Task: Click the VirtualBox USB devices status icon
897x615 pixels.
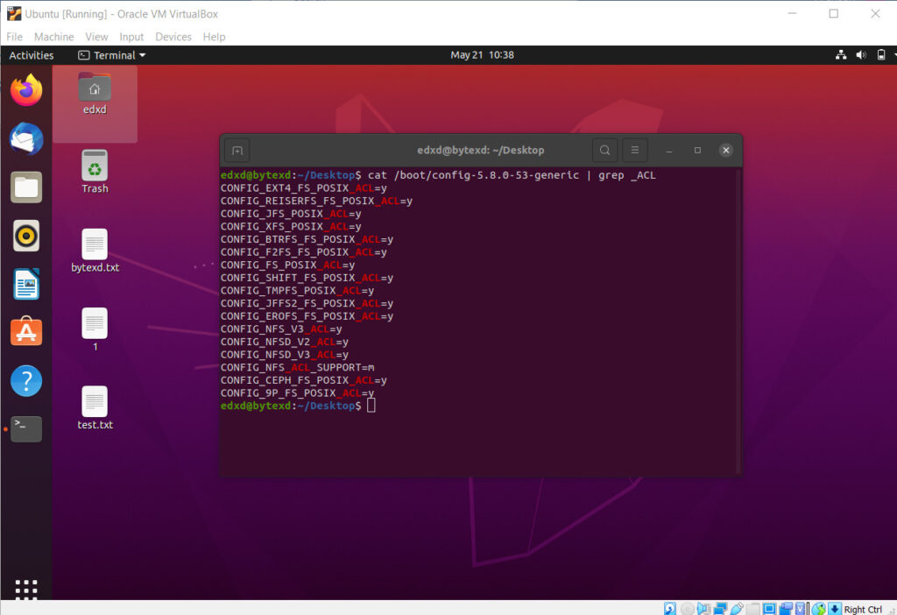Action: (737, 608)
